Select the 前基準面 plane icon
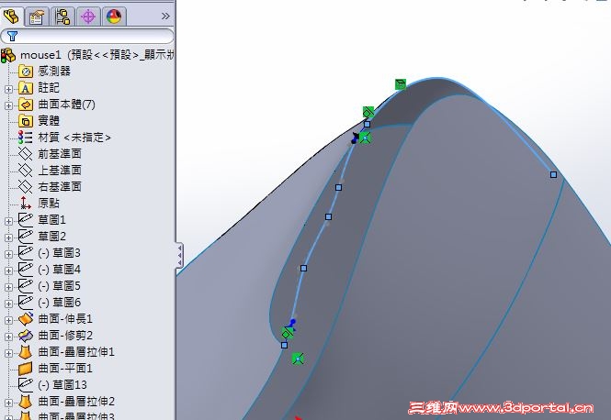The height and width of the screenshot is (420, 611). [x=26, y=154]
